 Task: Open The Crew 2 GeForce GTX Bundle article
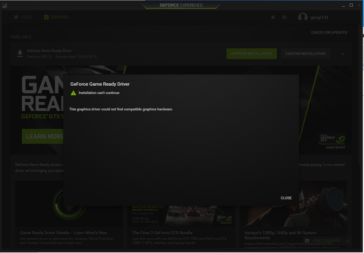point(162,233)
